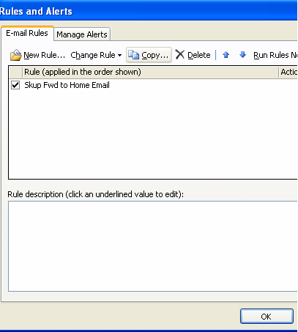The width and height of the screenshot is (298, 332).
Task: Click the Delete text label
Action: [x=199, y=55]
